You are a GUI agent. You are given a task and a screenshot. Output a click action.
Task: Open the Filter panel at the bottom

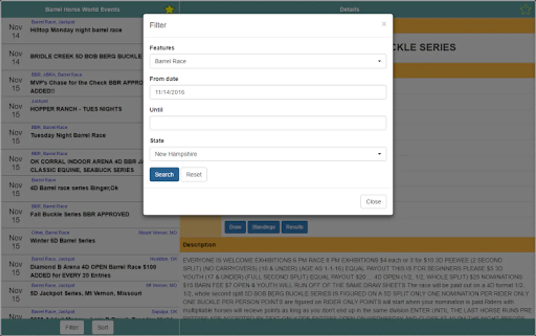[72, 327]
